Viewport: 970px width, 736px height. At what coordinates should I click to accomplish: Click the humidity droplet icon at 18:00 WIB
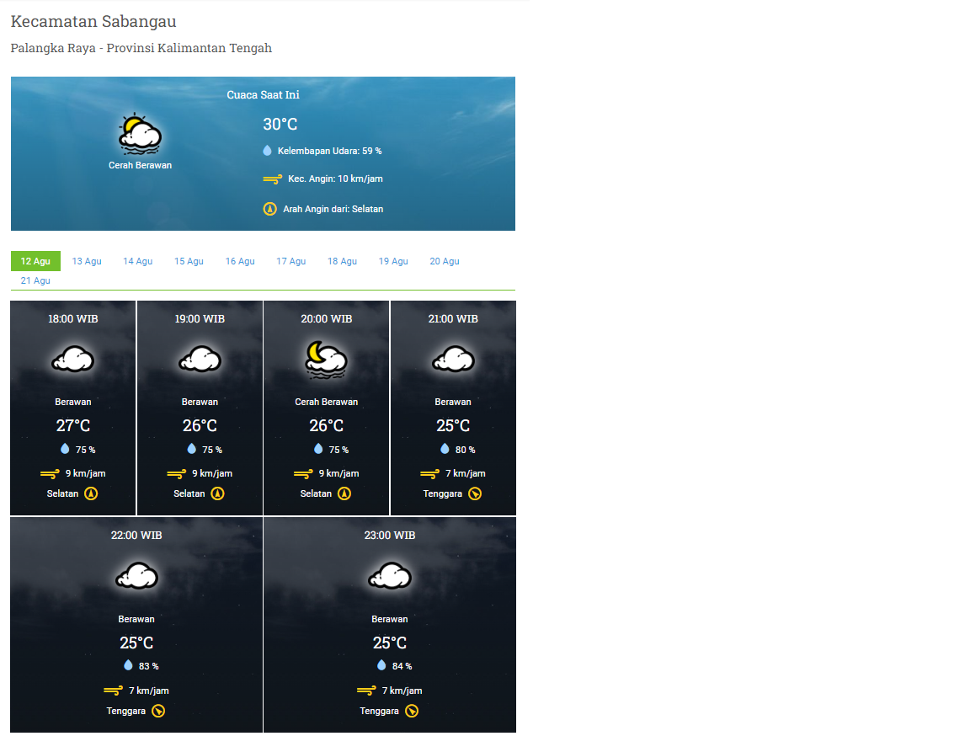point(65,448)
